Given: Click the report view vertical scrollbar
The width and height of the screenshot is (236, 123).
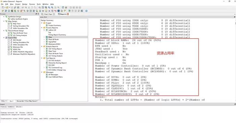Looking at the screenshot, I should tap(235, 23).
